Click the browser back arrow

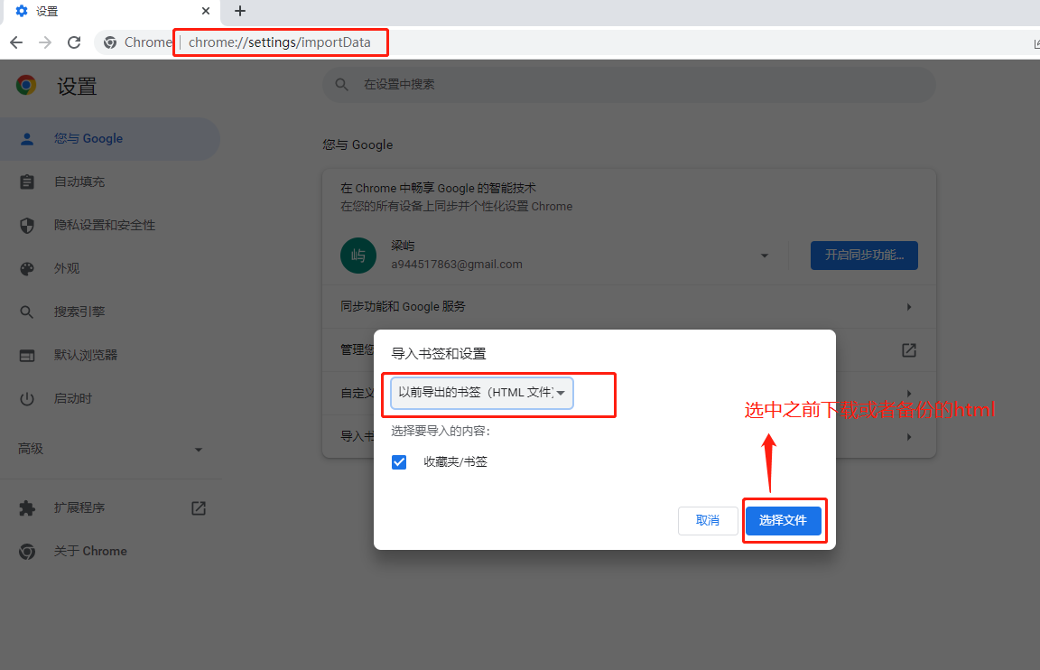16,42
